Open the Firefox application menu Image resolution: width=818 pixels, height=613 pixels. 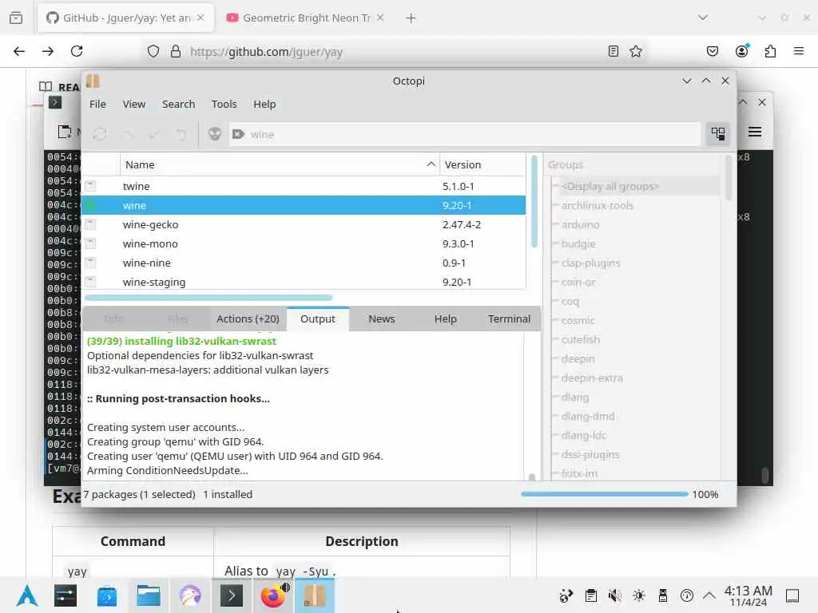(799, 51)
